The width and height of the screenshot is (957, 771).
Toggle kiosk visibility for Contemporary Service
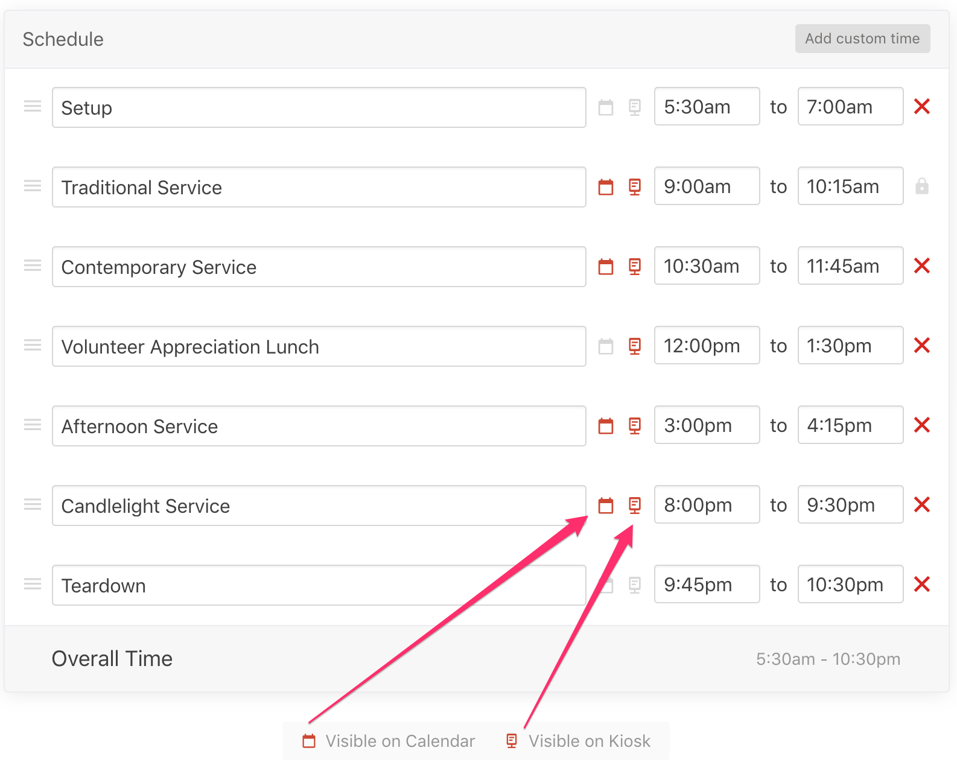[x=635, y=267]
